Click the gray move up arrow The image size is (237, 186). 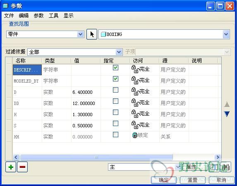[x=227, y=104]
